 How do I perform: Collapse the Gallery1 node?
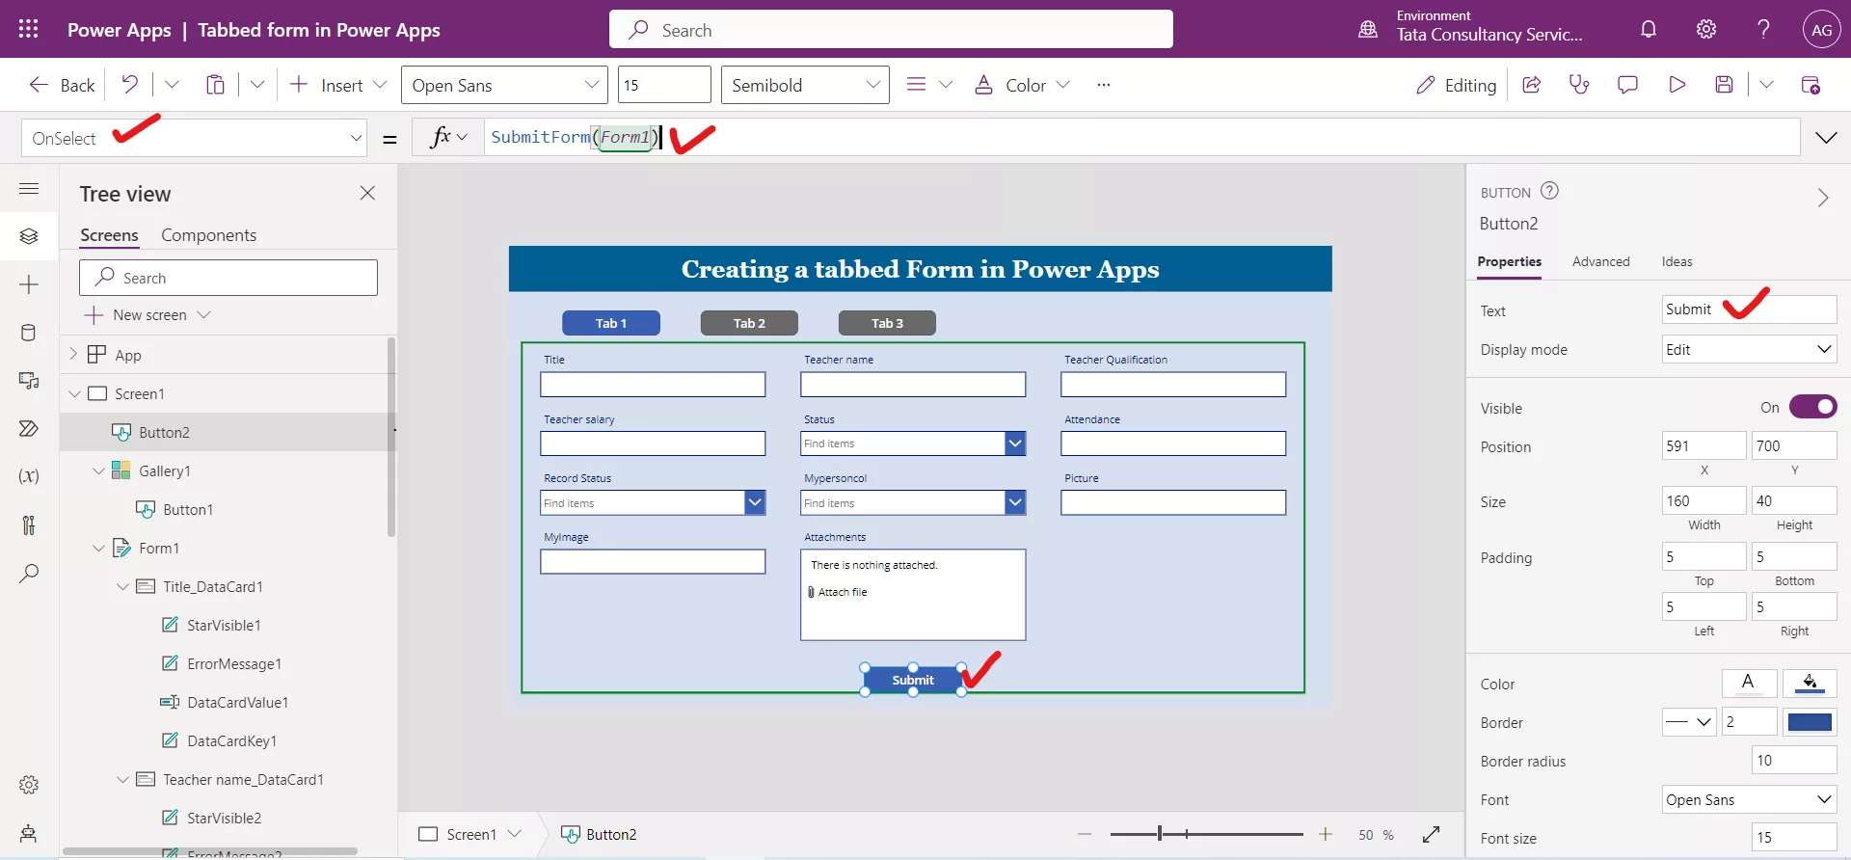[x=98, y=470]
